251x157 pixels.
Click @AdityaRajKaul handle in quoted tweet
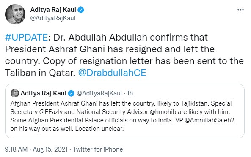pyautogui.click(x=99, y=93)
